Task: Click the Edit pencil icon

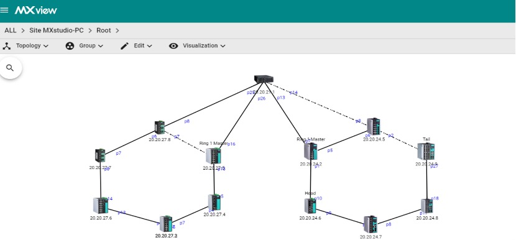Action: (124, 46)
